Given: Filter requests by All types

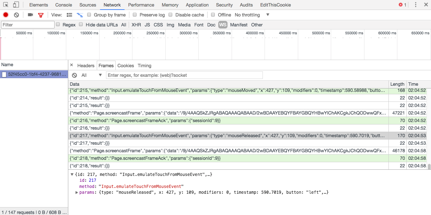Looking at the screenshot, I should pos(124,25).
